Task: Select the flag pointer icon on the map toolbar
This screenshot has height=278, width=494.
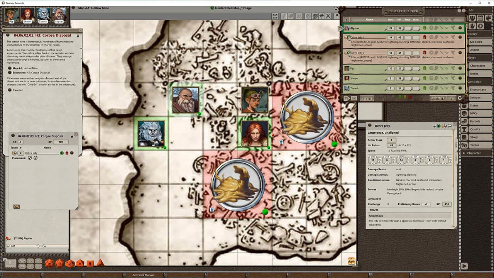Action: pos(322,16)
